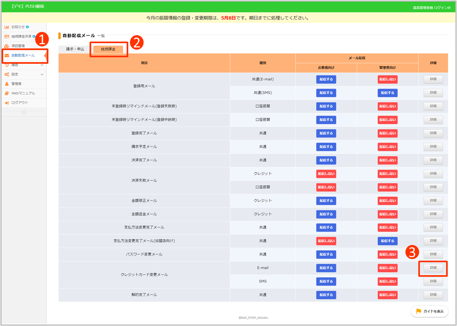
Task: Click the 管理者 person icon
Action: click(7, 84)
